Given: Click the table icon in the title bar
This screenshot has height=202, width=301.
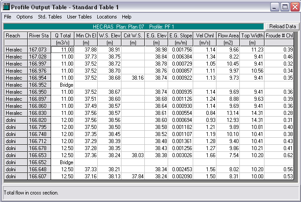Looking at the screenshot, I should tap(6, 7).
